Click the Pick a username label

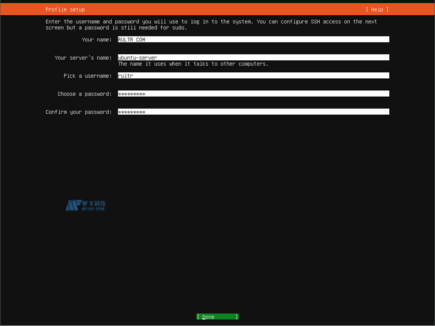pos(88,76)
